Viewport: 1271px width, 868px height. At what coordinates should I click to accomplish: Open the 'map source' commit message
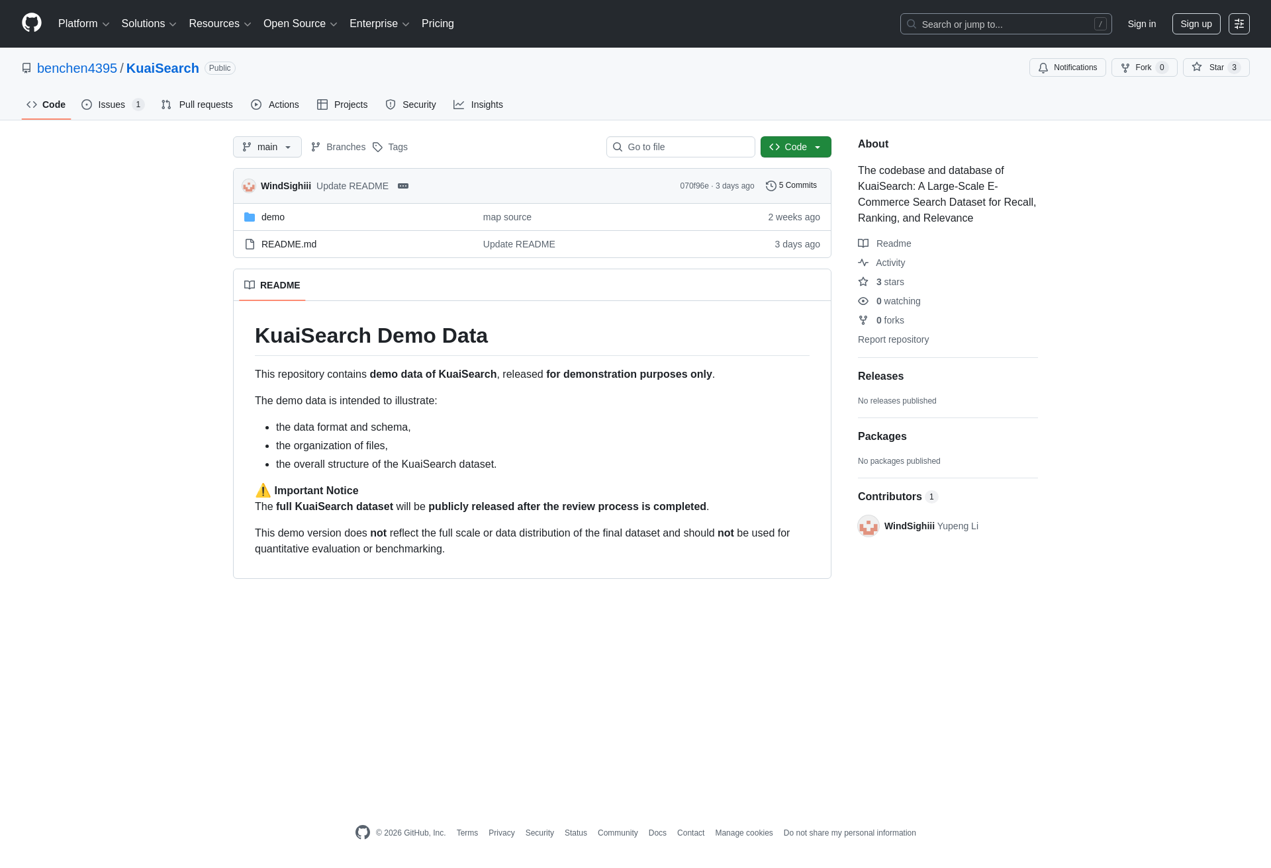[x=507, y=217]
